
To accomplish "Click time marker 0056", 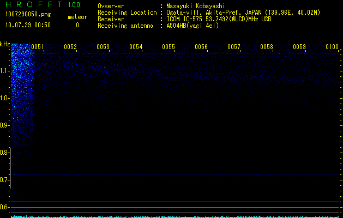I will point(201,47).
